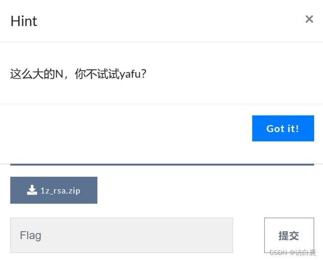Click the blue divider bar above the download button
Viewport: 323px width, 260px height.
click(162, 165)
